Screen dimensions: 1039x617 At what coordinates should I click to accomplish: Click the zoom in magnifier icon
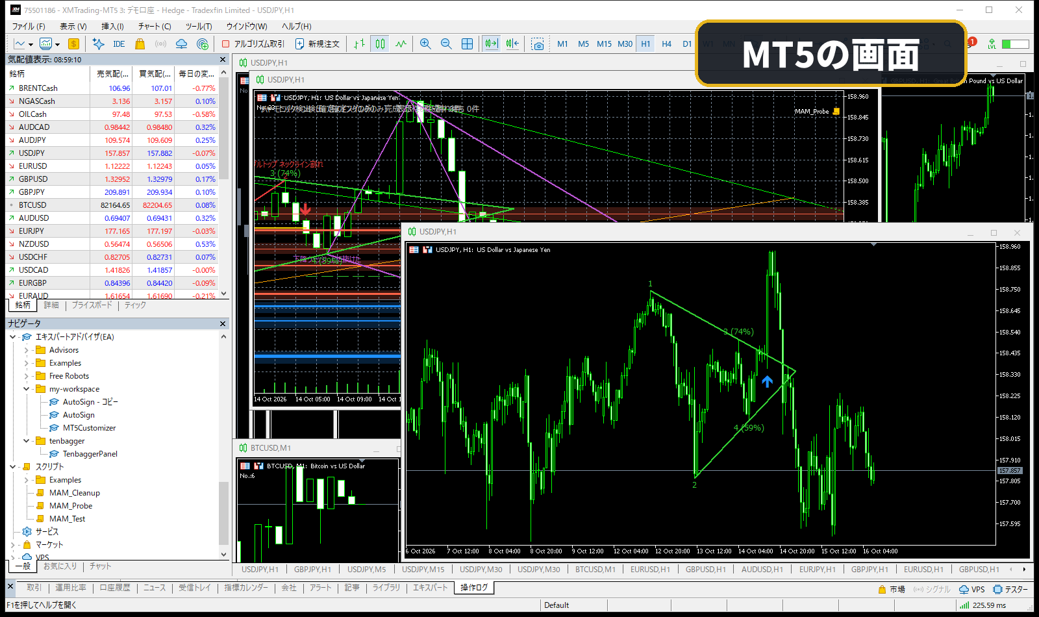[425, 44]
